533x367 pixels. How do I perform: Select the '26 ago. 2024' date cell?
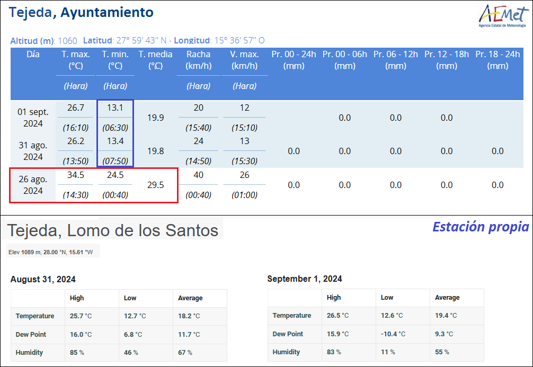coord(33,185)
